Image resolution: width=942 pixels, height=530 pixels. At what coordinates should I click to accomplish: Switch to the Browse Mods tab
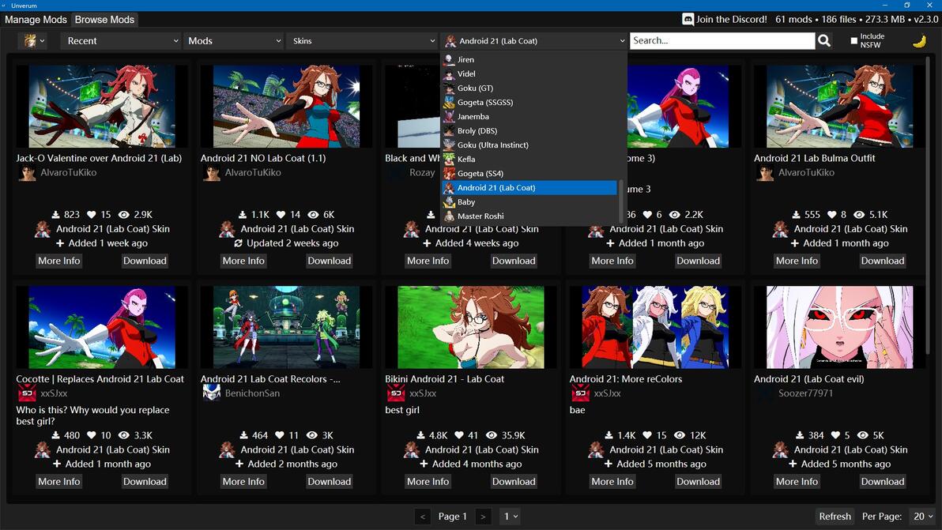tap(104, 19)
